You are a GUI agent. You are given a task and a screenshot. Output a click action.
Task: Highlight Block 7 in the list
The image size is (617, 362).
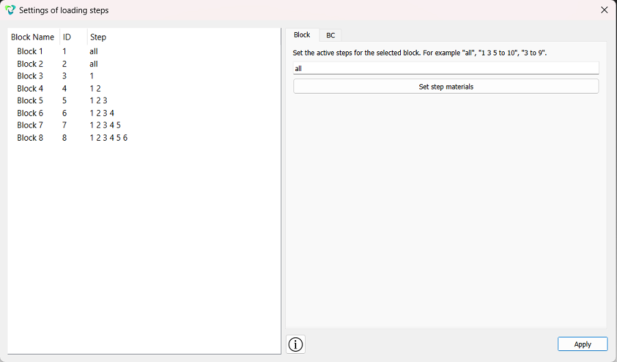144,125
